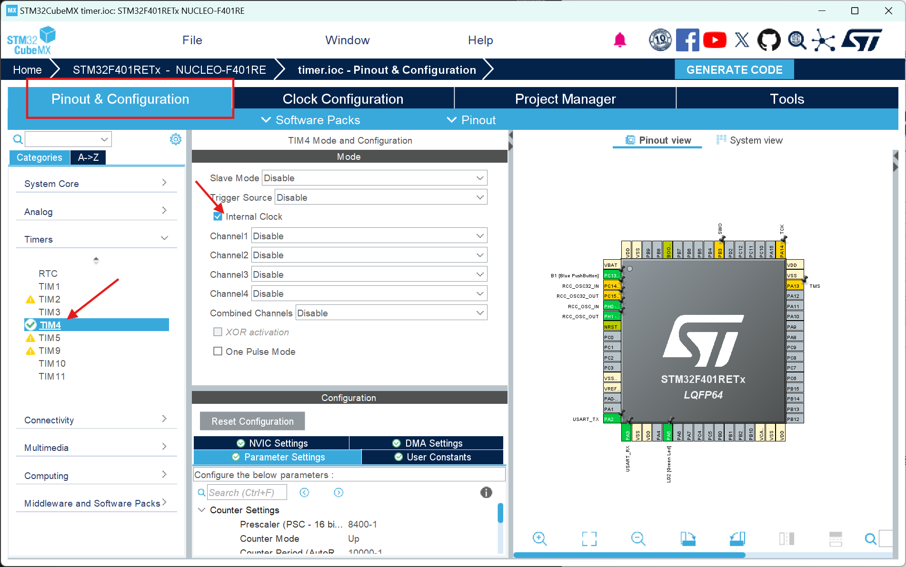Click the globe search icon in header
The height and width of the screenshot is (567, 906).
coord(796,40)
